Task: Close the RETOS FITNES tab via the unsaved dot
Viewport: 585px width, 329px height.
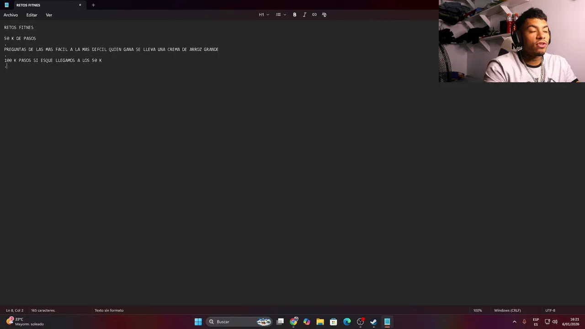Action: pyautogui.click(x=80, y=5)
